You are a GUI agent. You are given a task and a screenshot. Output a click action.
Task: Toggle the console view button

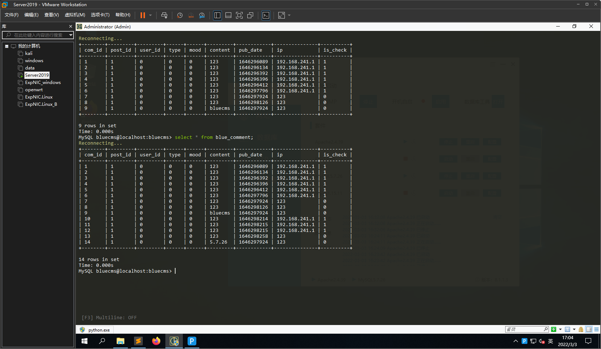pos(266,15)
